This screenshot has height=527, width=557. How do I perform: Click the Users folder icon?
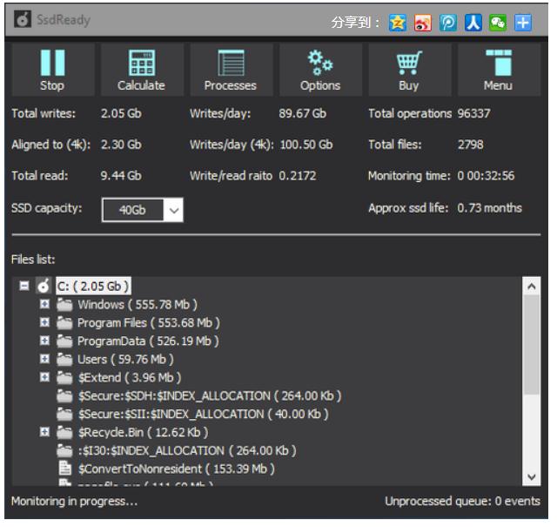[x=64, y=360]
